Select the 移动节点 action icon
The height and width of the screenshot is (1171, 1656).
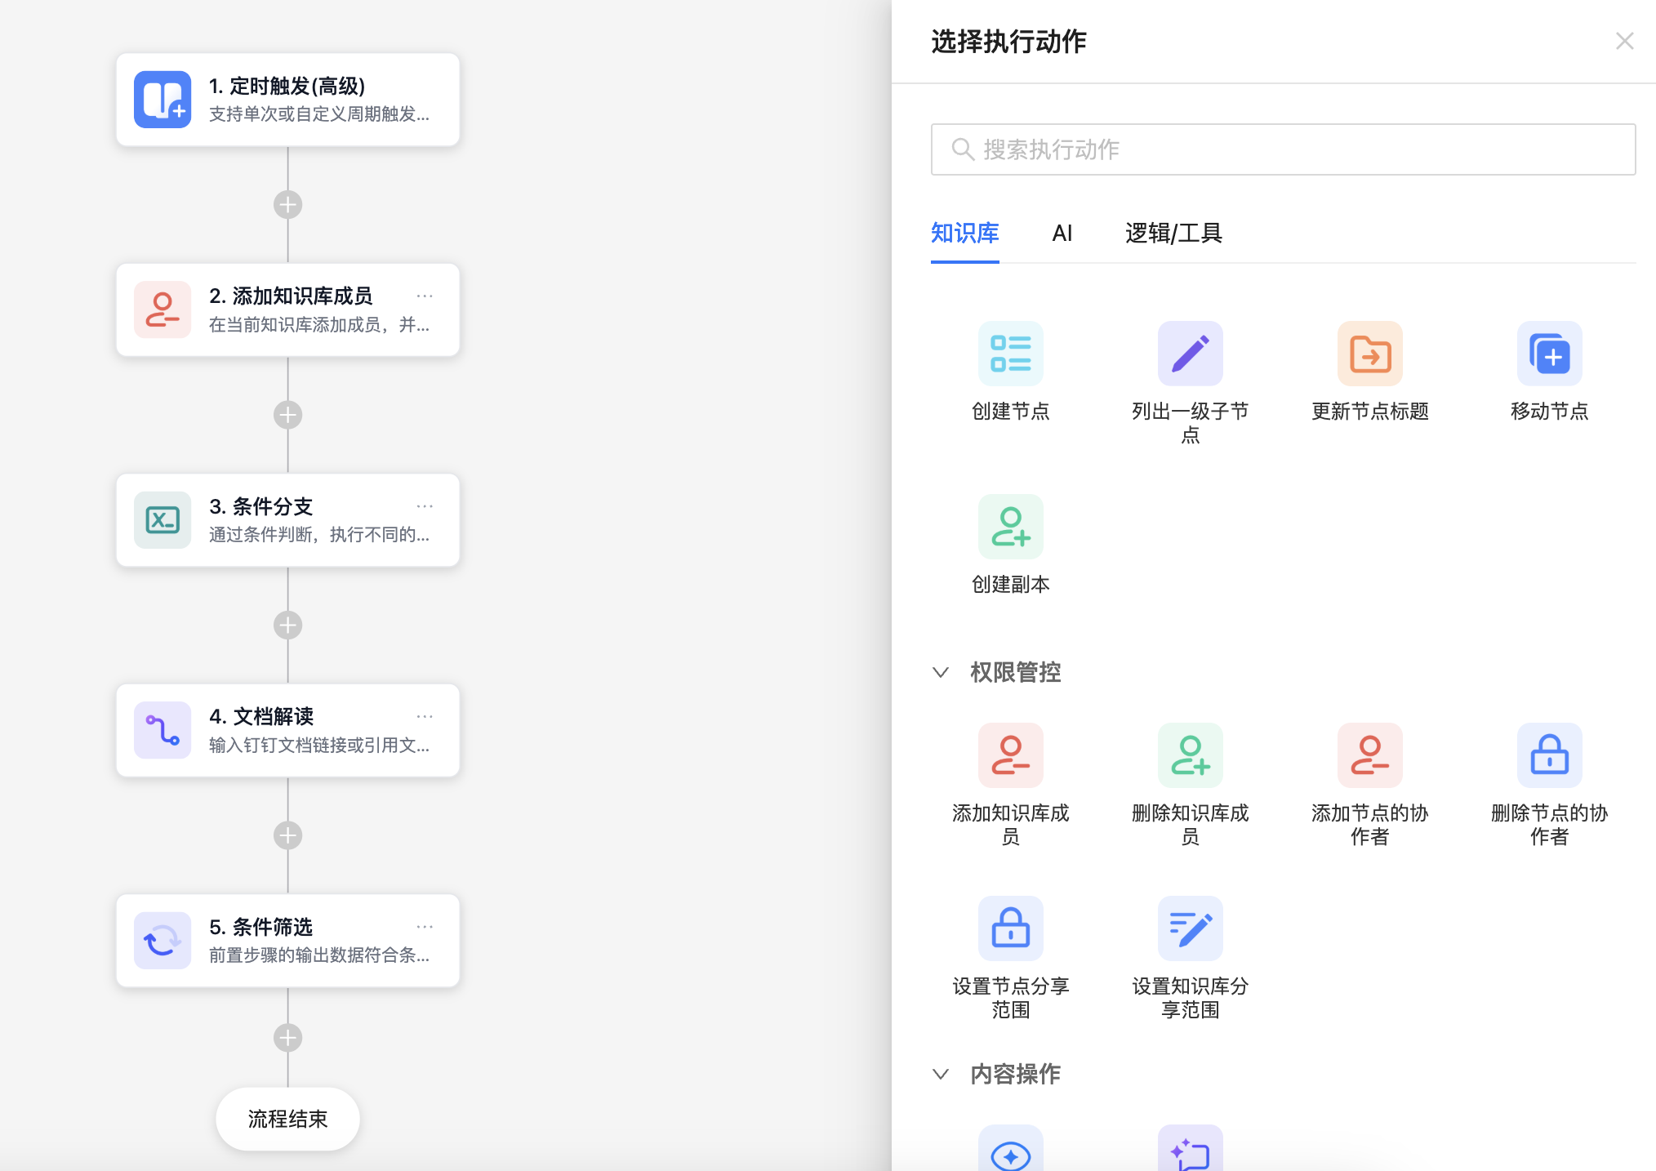point(1549,354)
